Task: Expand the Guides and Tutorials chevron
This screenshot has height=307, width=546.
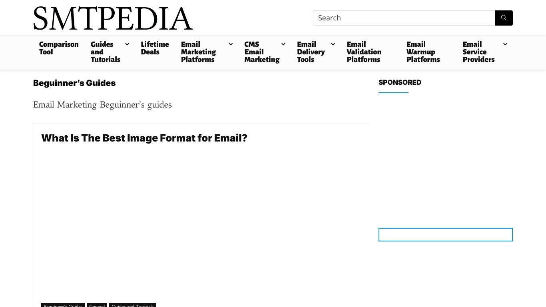Action: tap(127, 44)
